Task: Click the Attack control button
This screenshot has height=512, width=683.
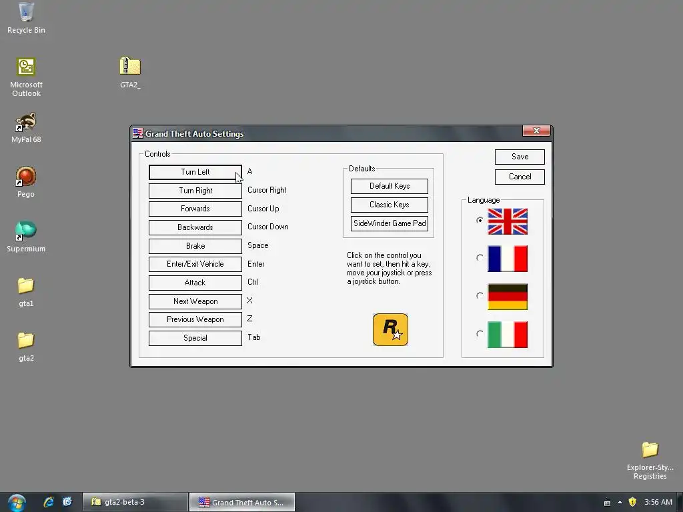Action: pyautogui.click(x=195, y=283)
